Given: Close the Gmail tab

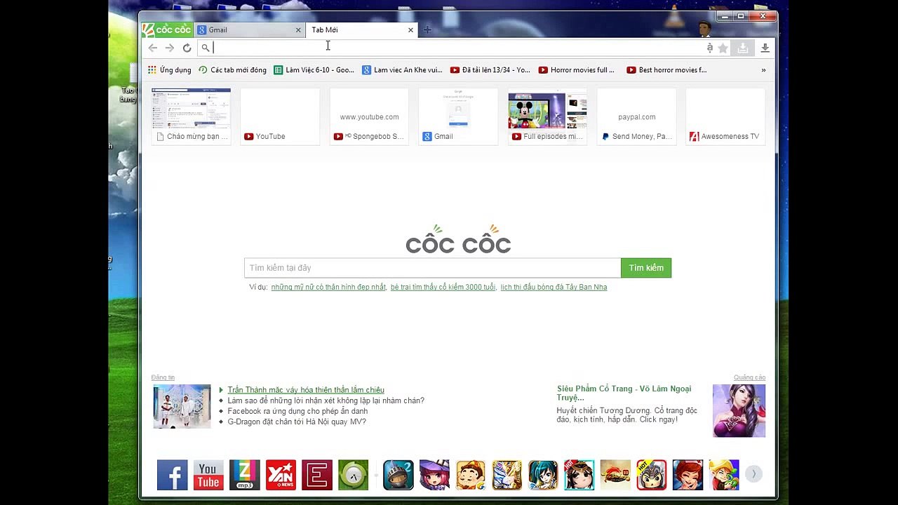Looking at the screenshot, I should (x=298, y=30).
